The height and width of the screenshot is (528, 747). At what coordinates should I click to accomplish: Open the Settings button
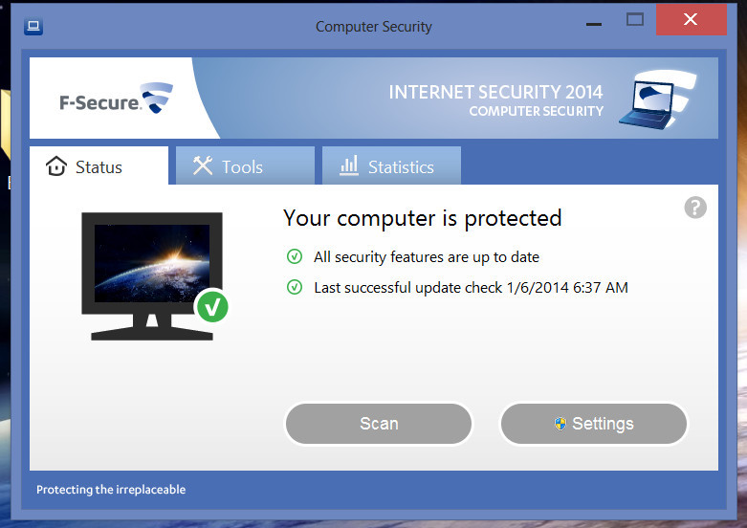[x=594, y=424]
